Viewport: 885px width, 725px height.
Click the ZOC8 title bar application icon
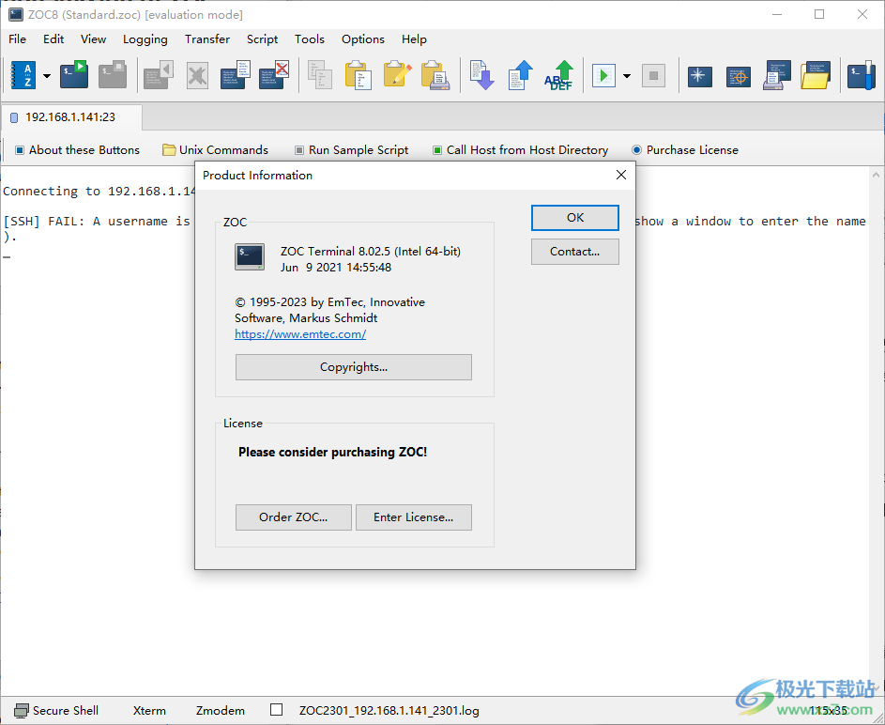(15, 14)
